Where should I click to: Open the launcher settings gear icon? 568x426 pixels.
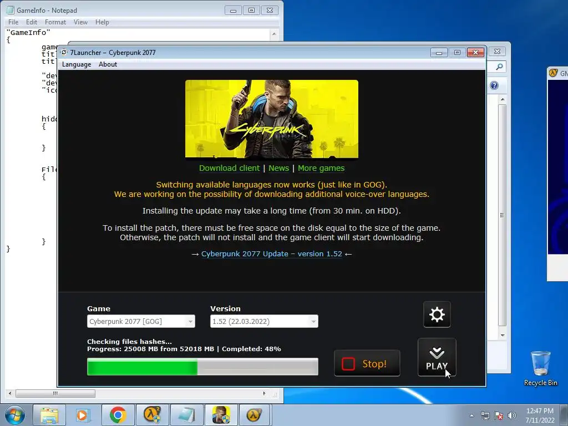(437, 314)
